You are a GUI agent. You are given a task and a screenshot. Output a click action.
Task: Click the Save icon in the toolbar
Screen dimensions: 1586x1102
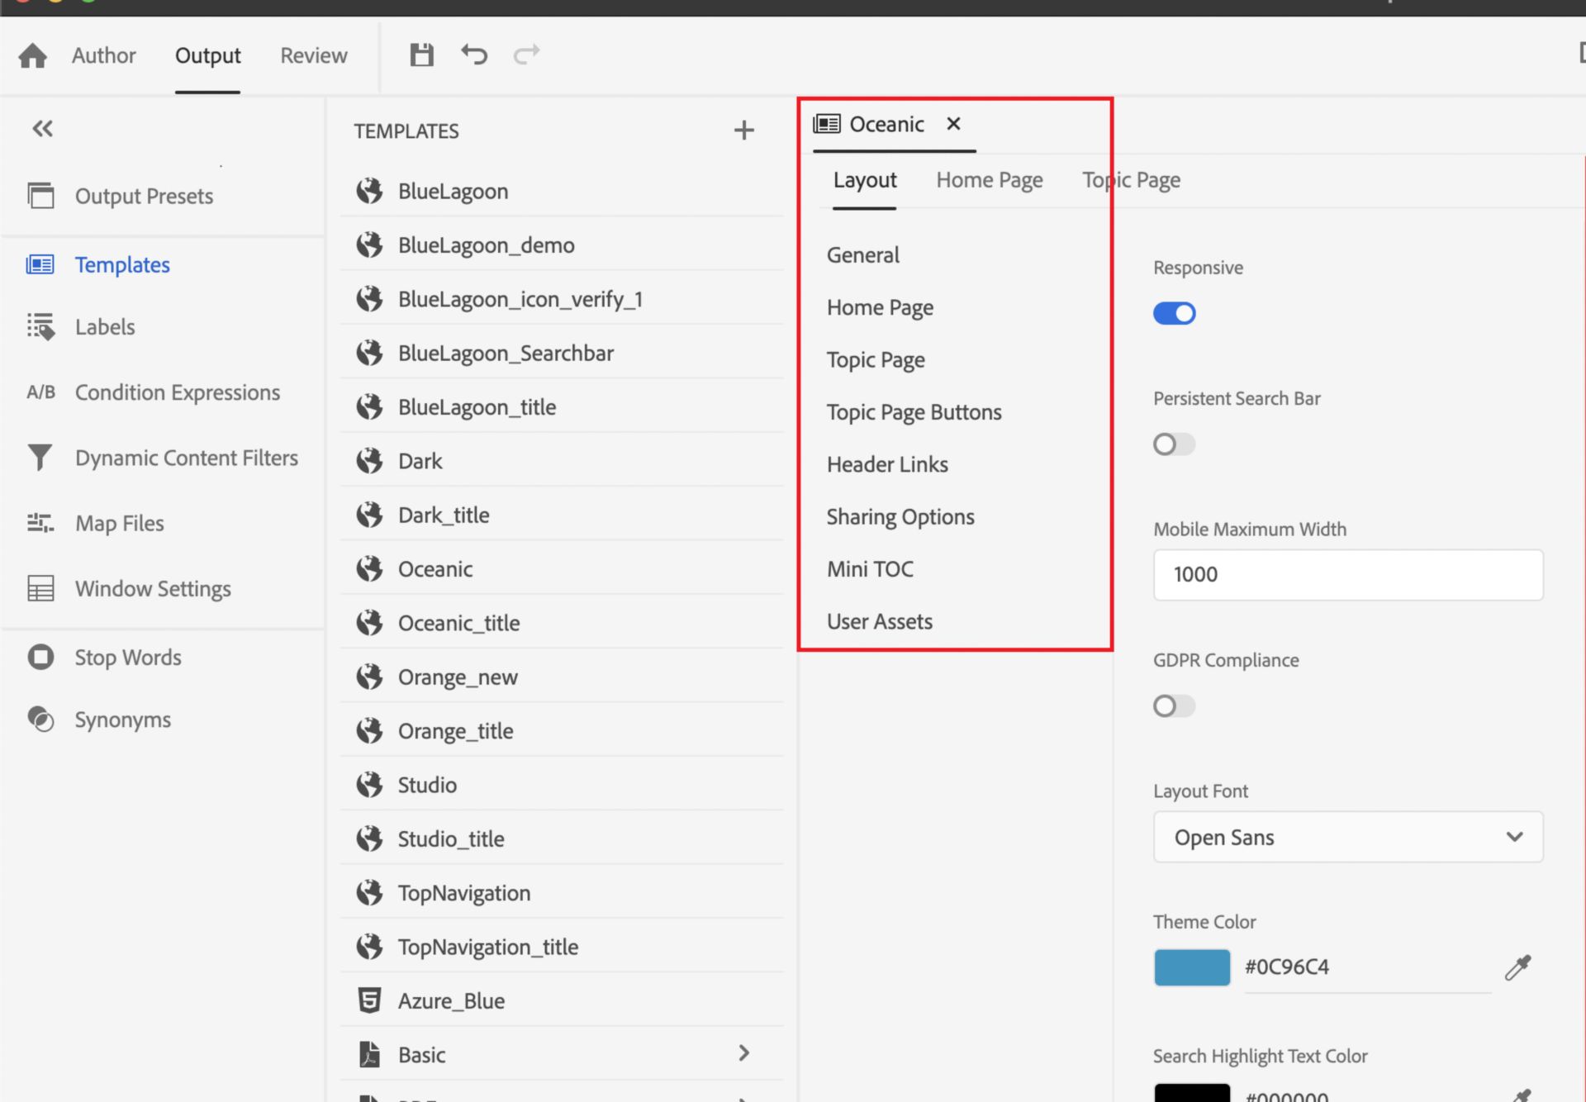pyautogui.click(x=421, y=55)
